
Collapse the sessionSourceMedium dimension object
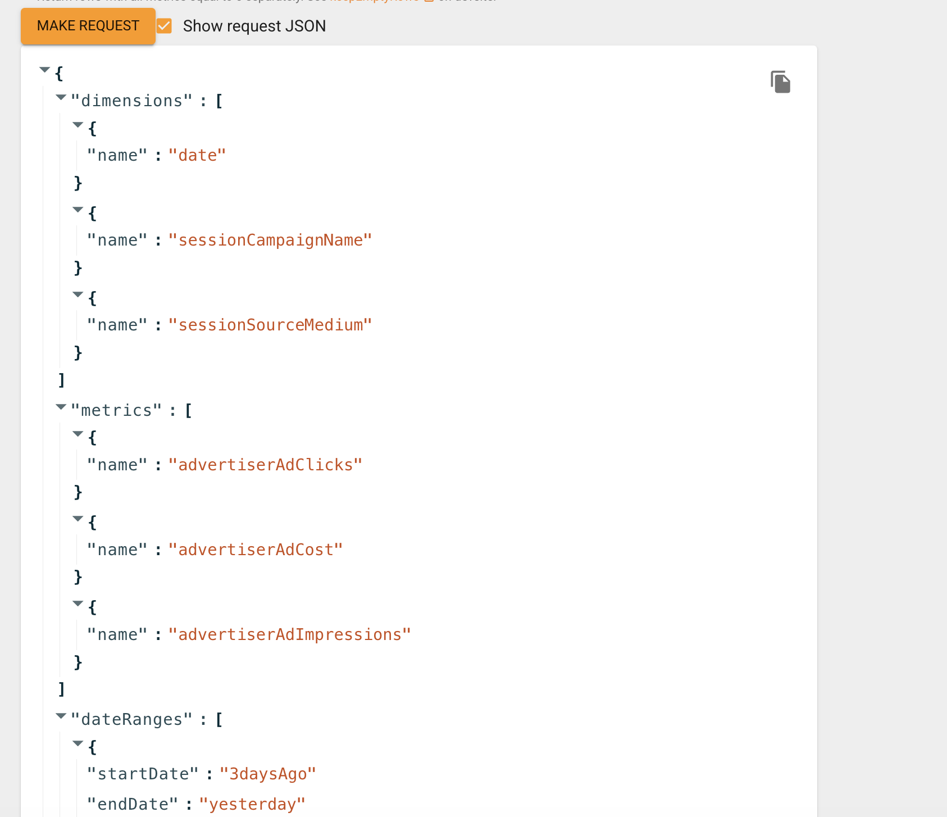click(78, 294)
